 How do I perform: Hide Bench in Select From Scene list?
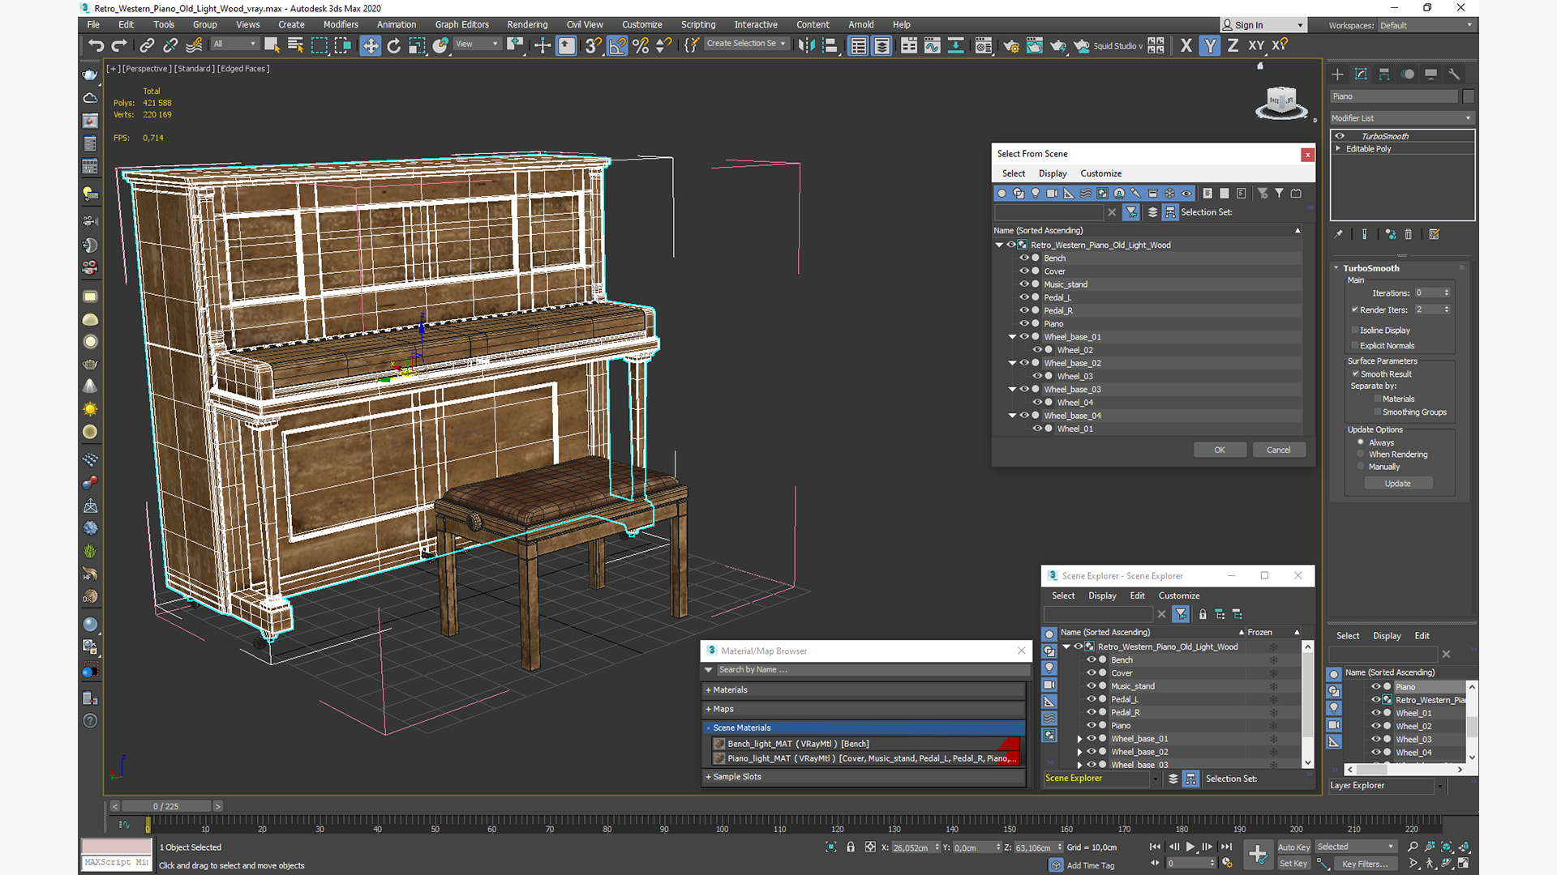point(1024,258)
